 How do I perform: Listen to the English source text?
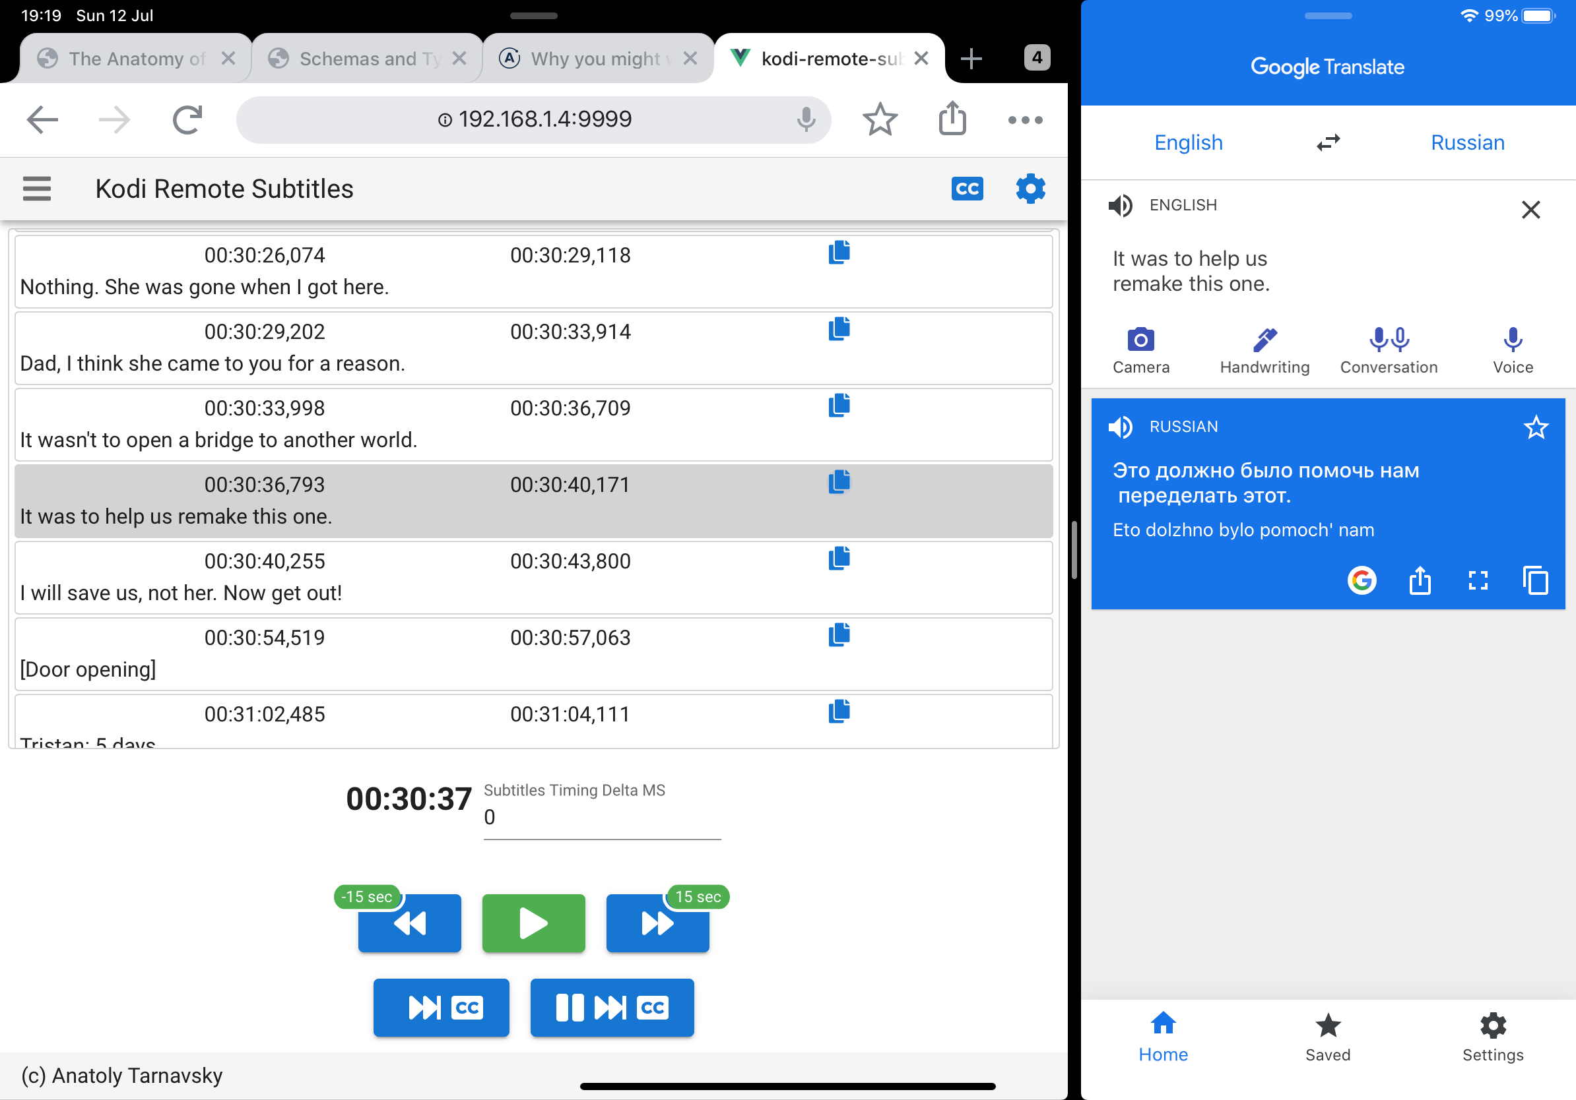(1119, 205)
